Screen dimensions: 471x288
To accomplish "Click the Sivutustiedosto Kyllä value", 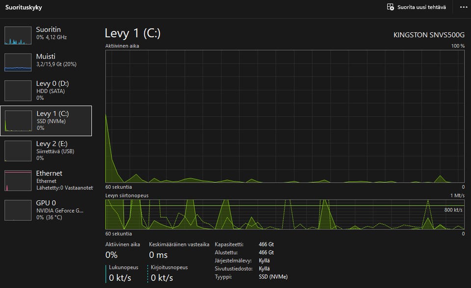I will point(264,268).
